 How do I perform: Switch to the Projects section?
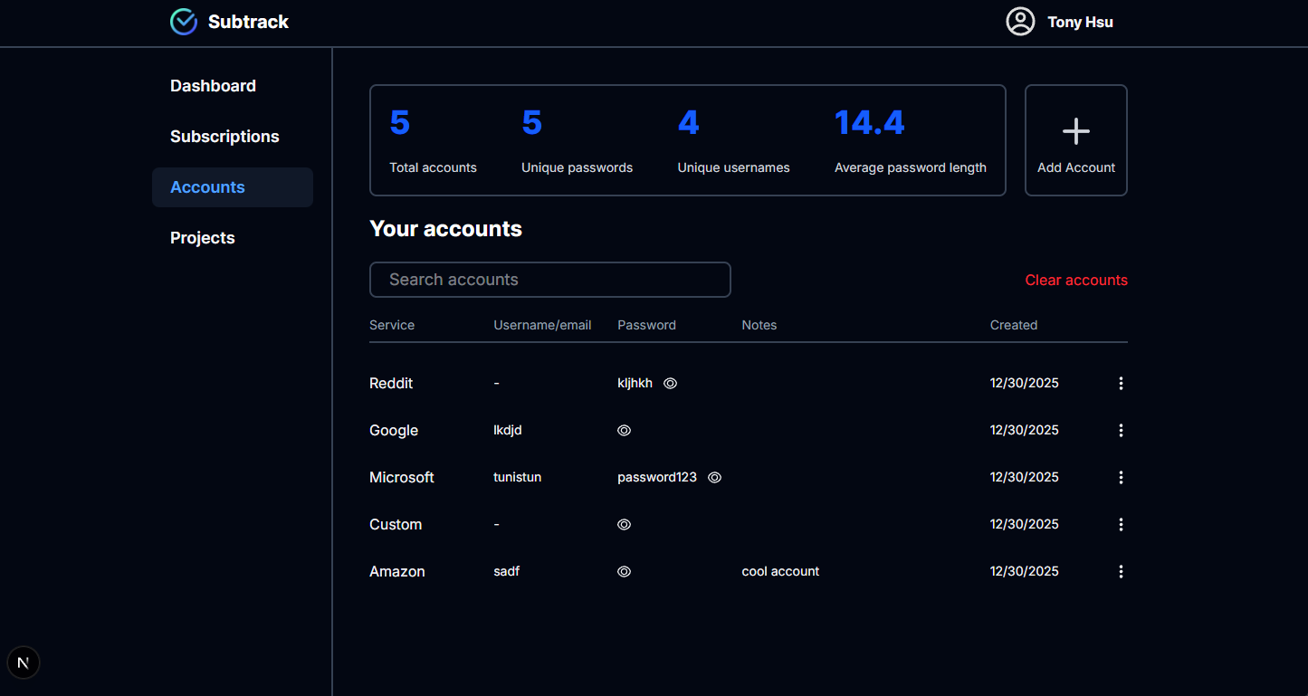coord(203,238)
